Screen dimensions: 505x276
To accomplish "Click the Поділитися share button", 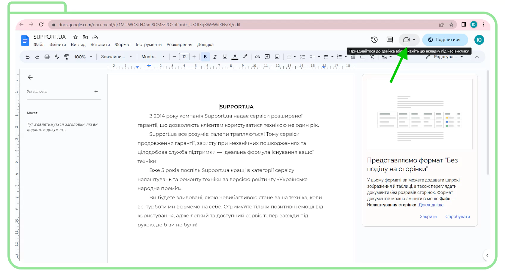I will pyautogui.click(x=445, y=40).
